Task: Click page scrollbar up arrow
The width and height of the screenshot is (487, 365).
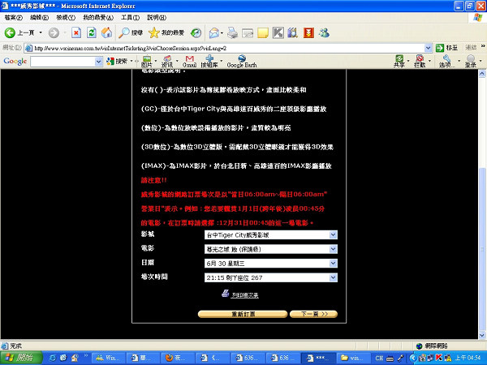Action: (482, 74)
